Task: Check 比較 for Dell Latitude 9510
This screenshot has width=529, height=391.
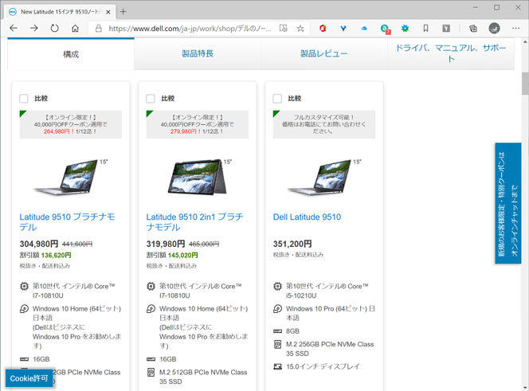Action: 277,99
